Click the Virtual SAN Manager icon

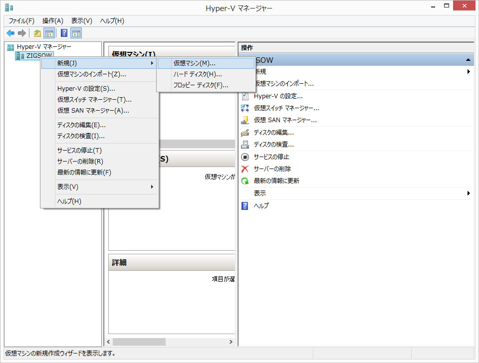245,120
